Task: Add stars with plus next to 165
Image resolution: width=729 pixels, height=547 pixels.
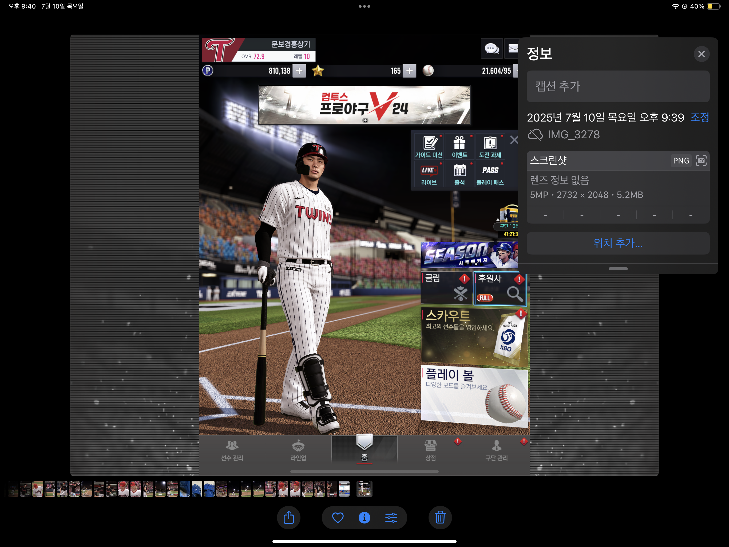Action: [x=409, y=71]
